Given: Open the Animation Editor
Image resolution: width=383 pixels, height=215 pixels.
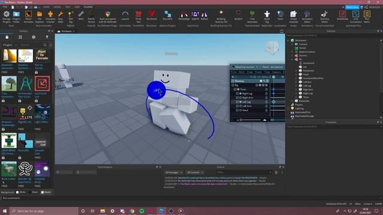Looking at the screenshot, I should (307, 17).
